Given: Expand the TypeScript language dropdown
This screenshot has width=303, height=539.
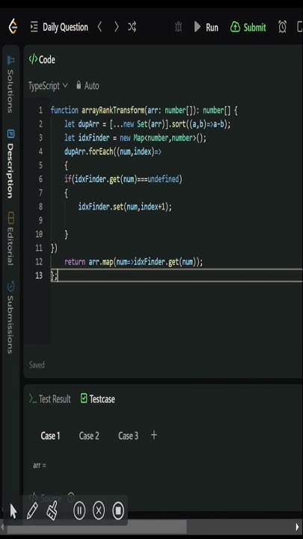Looking at the screenshot, I should [x=48, y=85].
